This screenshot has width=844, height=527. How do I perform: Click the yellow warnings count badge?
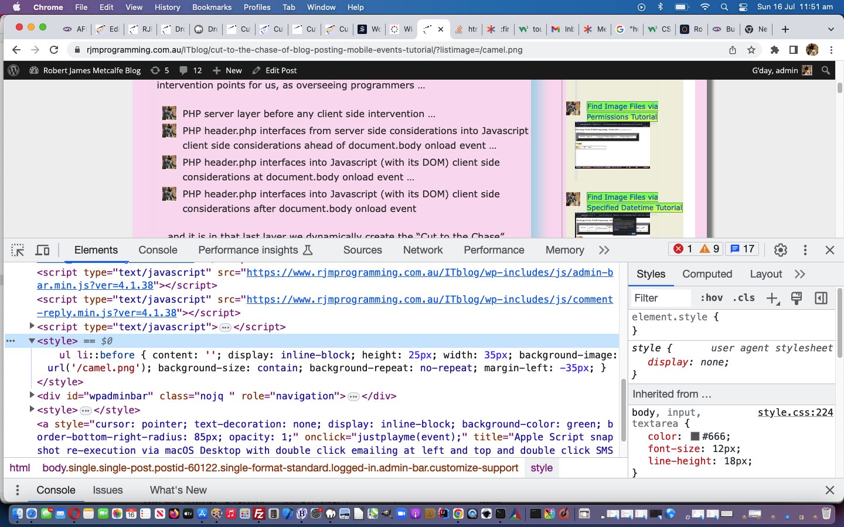710,249
